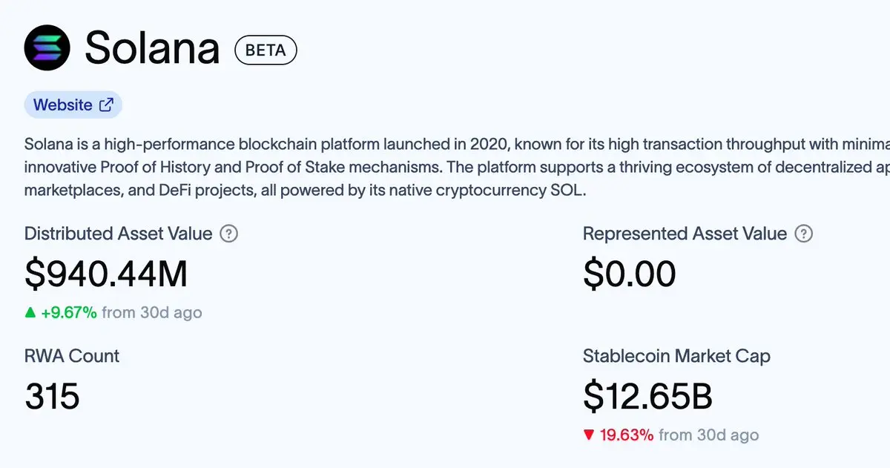Screen dimensions: 890x468
Task: Click the Represented Asset Value label
Action: [685, 234]
